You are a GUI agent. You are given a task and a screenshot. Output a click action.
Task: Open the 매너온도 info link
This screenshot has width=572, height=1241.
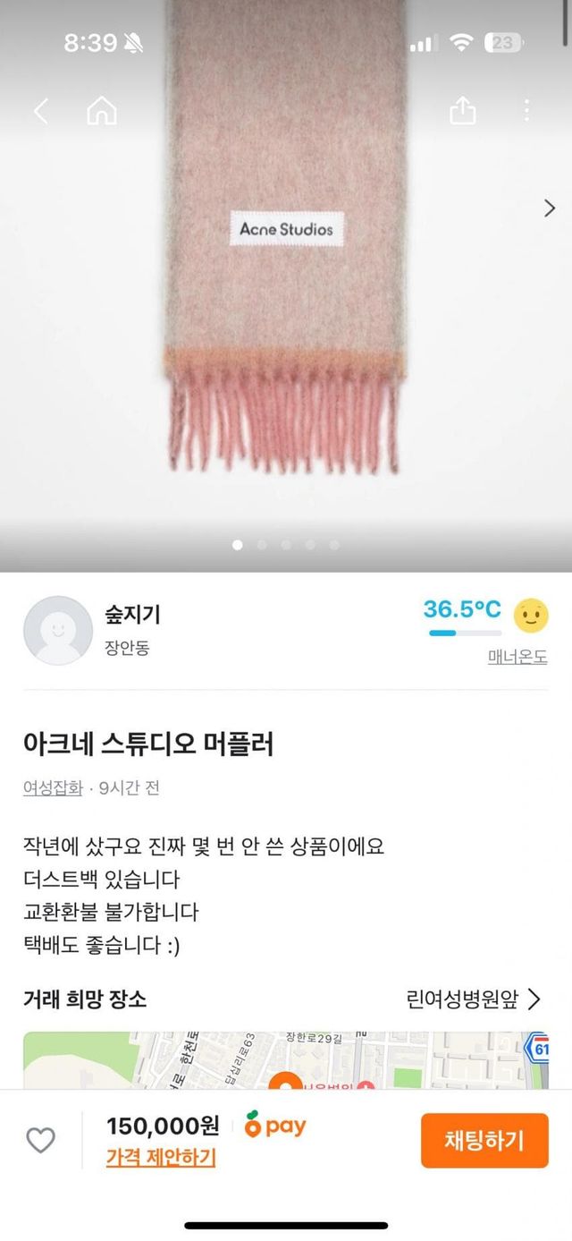tap(517, 657)
